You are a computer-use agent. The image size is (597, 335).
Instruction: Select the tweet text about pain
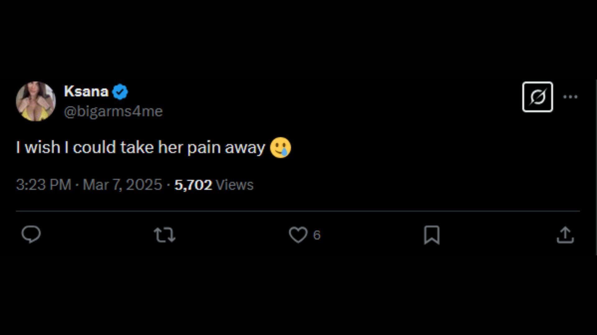tap(141, 148)
